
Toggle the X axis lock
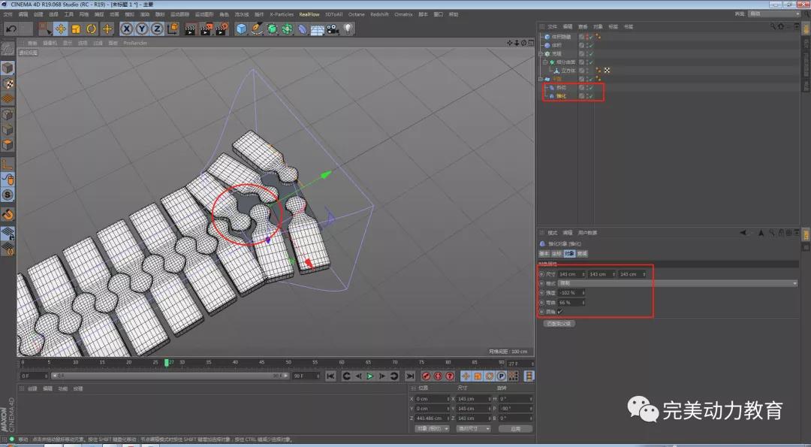coord(126,29)
